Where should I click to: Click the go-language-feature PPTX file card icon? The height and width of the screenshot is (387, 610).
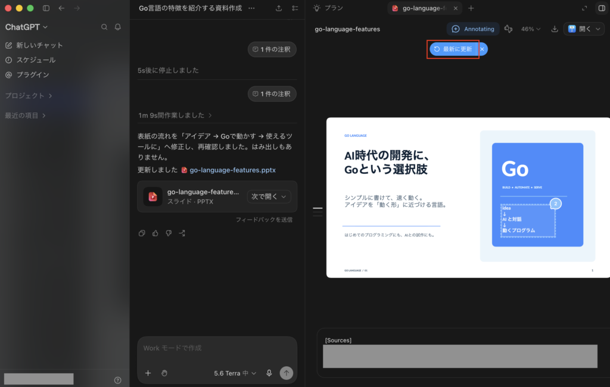pyautogui.click(x=152, y=196)
